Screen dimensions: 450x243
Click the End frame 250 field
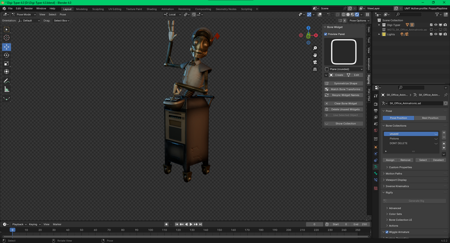point(360,224)
